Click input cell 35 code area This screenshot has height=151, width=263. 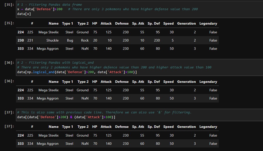point(139,9)
